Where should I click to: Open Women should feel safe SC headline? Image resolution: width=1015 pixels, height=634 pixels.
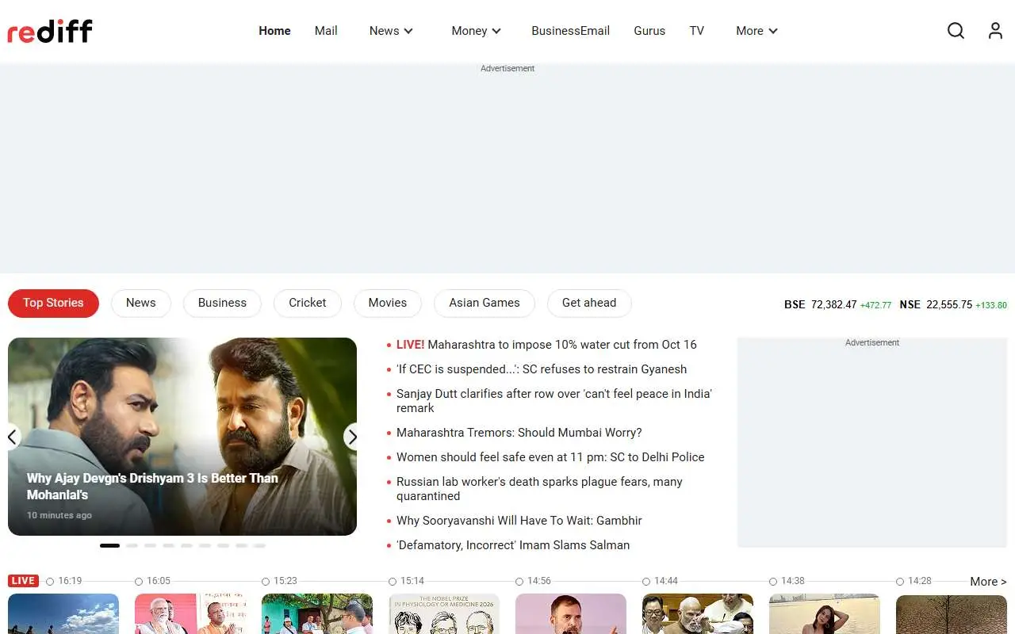[550, 457]
